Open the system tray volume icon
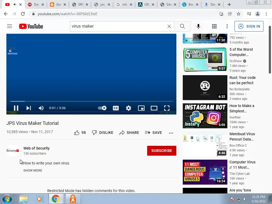Viewport: 272px width, 204px height. 245,199
